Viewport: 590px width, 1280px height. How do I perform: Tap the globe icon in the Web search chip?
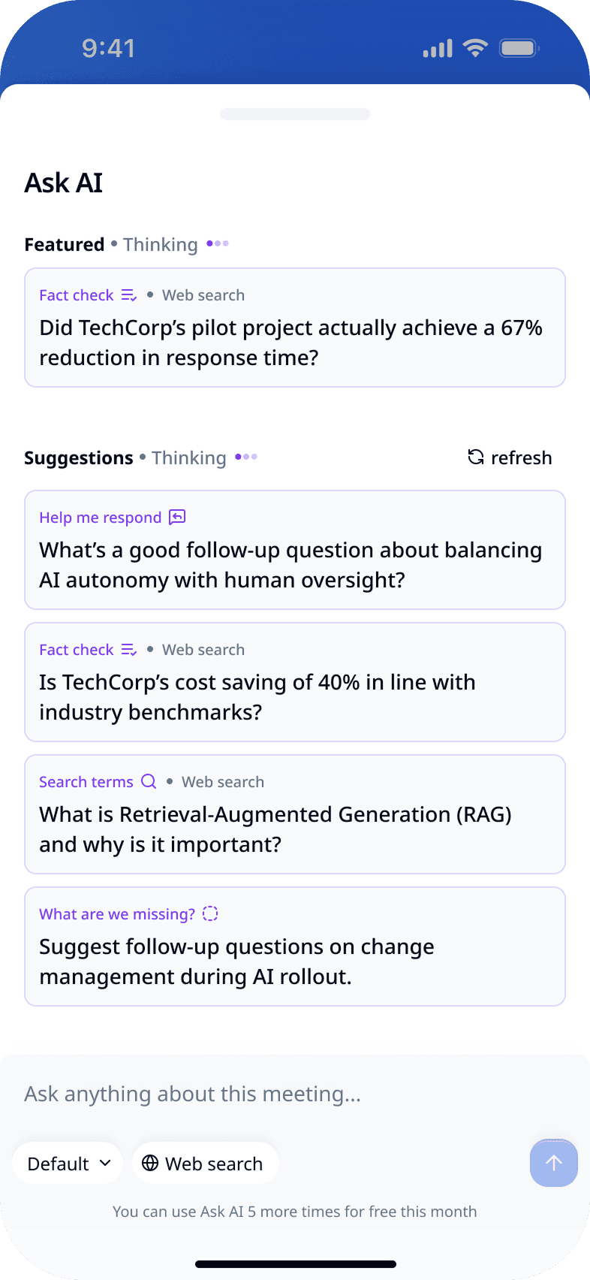point(152,1163)
